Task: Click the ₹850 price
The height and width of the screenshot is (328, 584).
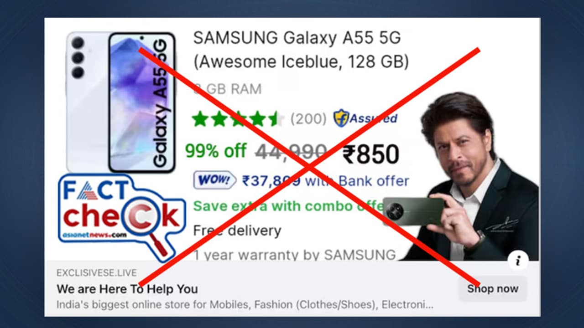Action: click(371, 154)
